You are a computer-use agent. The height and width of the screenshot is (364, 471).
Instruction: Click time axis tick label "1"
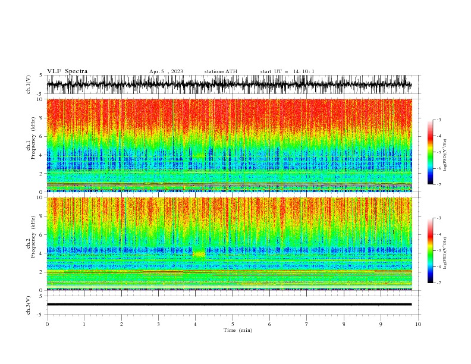[84, 324]
